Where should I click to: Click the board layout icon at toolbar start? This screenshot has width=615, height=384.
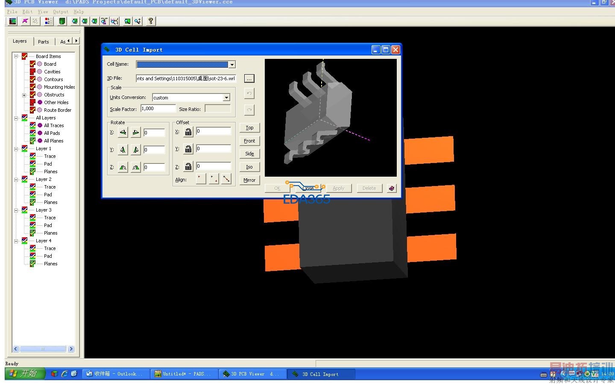13,21
